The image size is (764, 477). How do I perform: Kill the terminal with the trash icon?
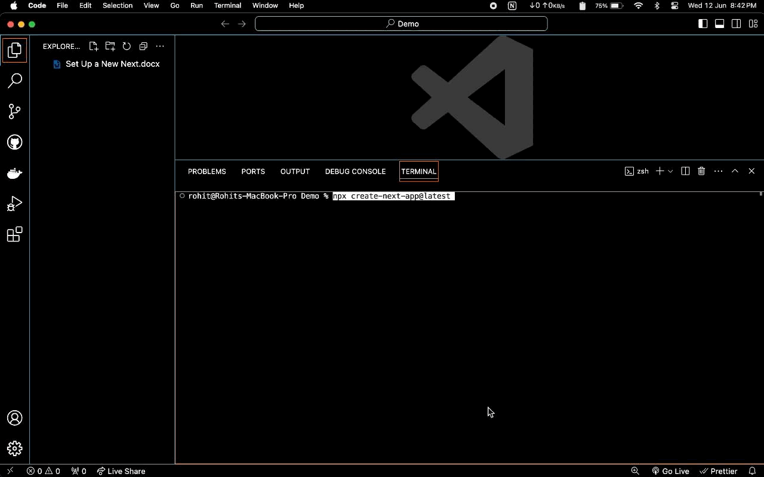tap(701, 171)
